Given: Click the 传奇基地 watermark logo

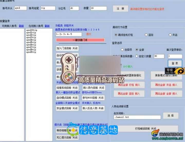Looking at the screenshot, I should (92, 130).
